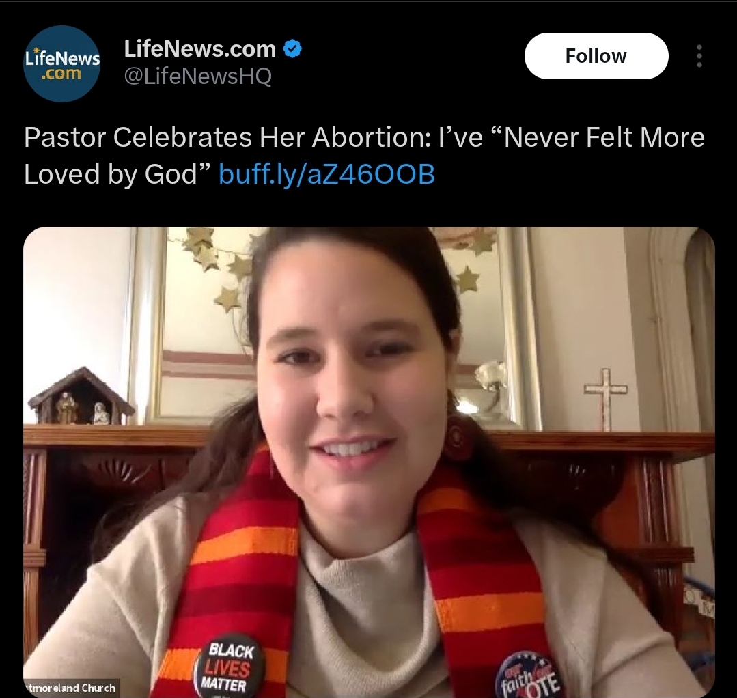
Task: Open the three-dot more options menu
Action: 699,57
